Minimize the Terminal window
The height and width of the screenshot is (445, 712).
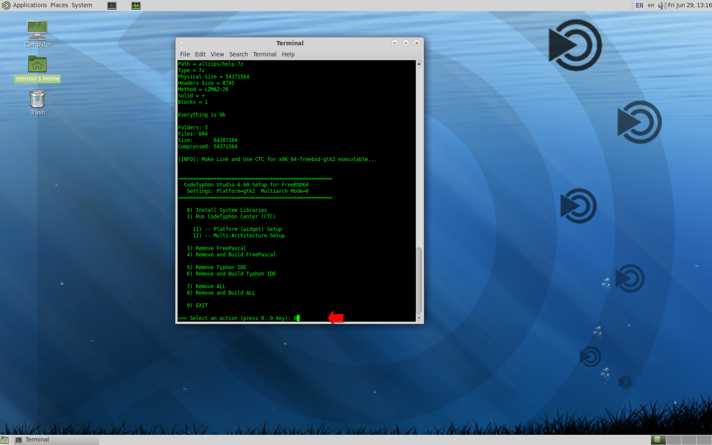(395, 43)
